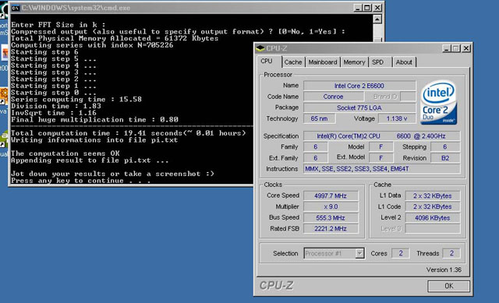This screenshot has height=303, width=499.
Task: Click the Specification field showing 2.40GHz
Action: 381,136
